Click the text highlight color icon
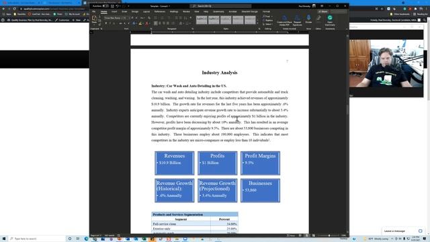 (140, 24)
